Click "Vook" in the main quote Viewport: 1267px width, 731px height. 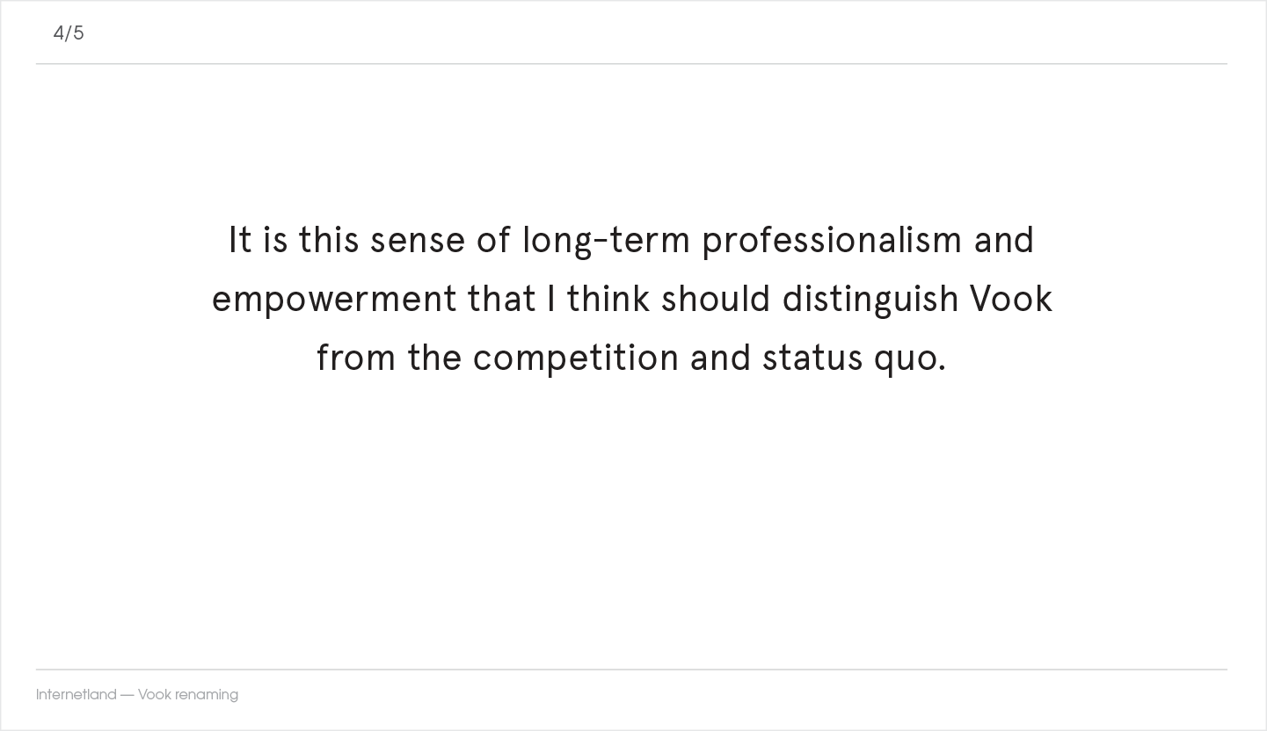(x=1010, y=300)
